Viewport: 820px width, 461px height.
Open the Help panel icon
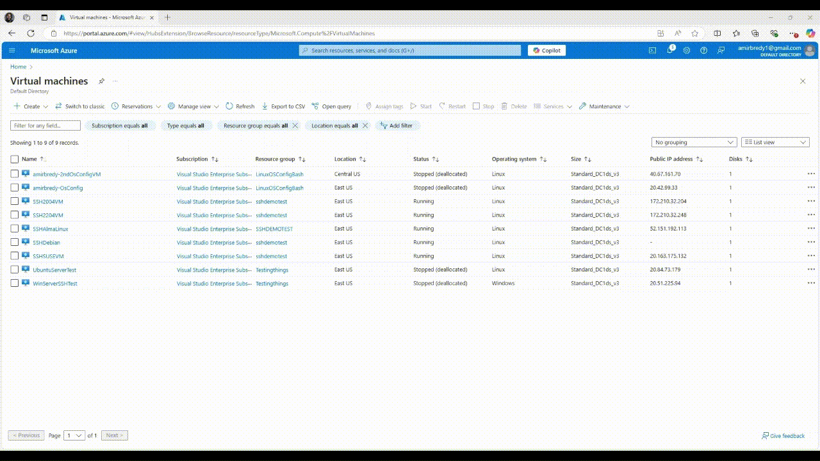click(x=703, y=50)
